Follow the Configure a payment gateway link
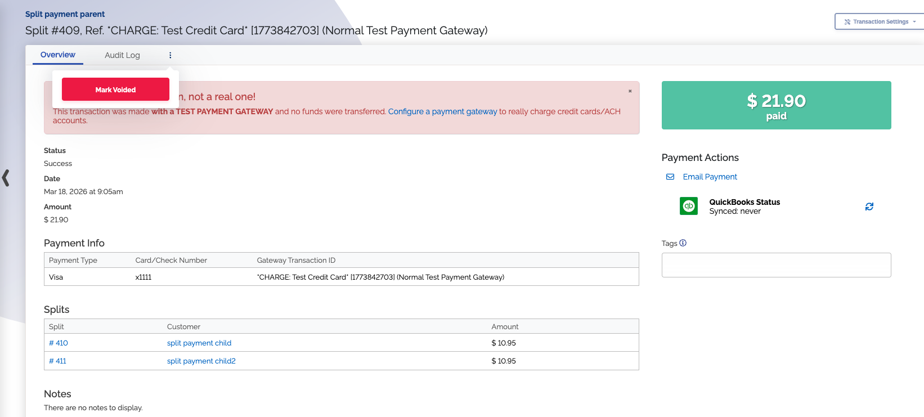 click(x=442, y=111)
